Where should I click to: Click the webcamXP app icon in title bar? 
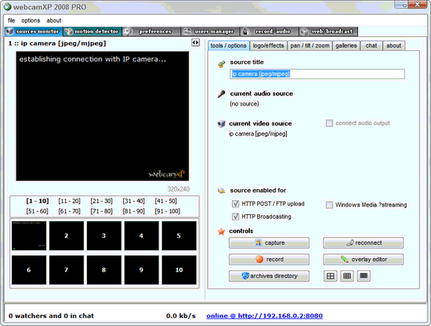pos(7,7)
